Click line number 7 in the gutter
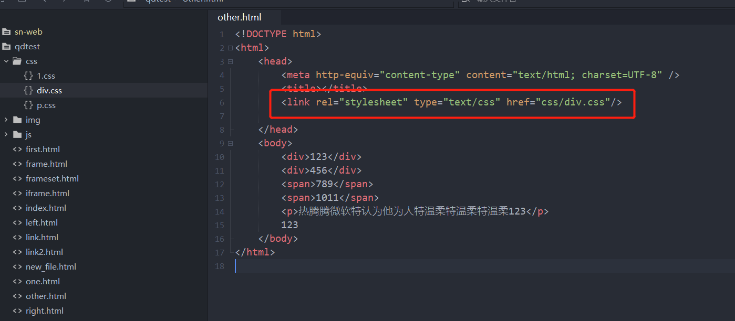735x321 pixels. point(222,116)
